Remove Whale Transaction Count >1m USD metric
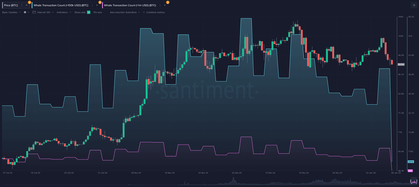419x187 pixels. pos(164,5)
